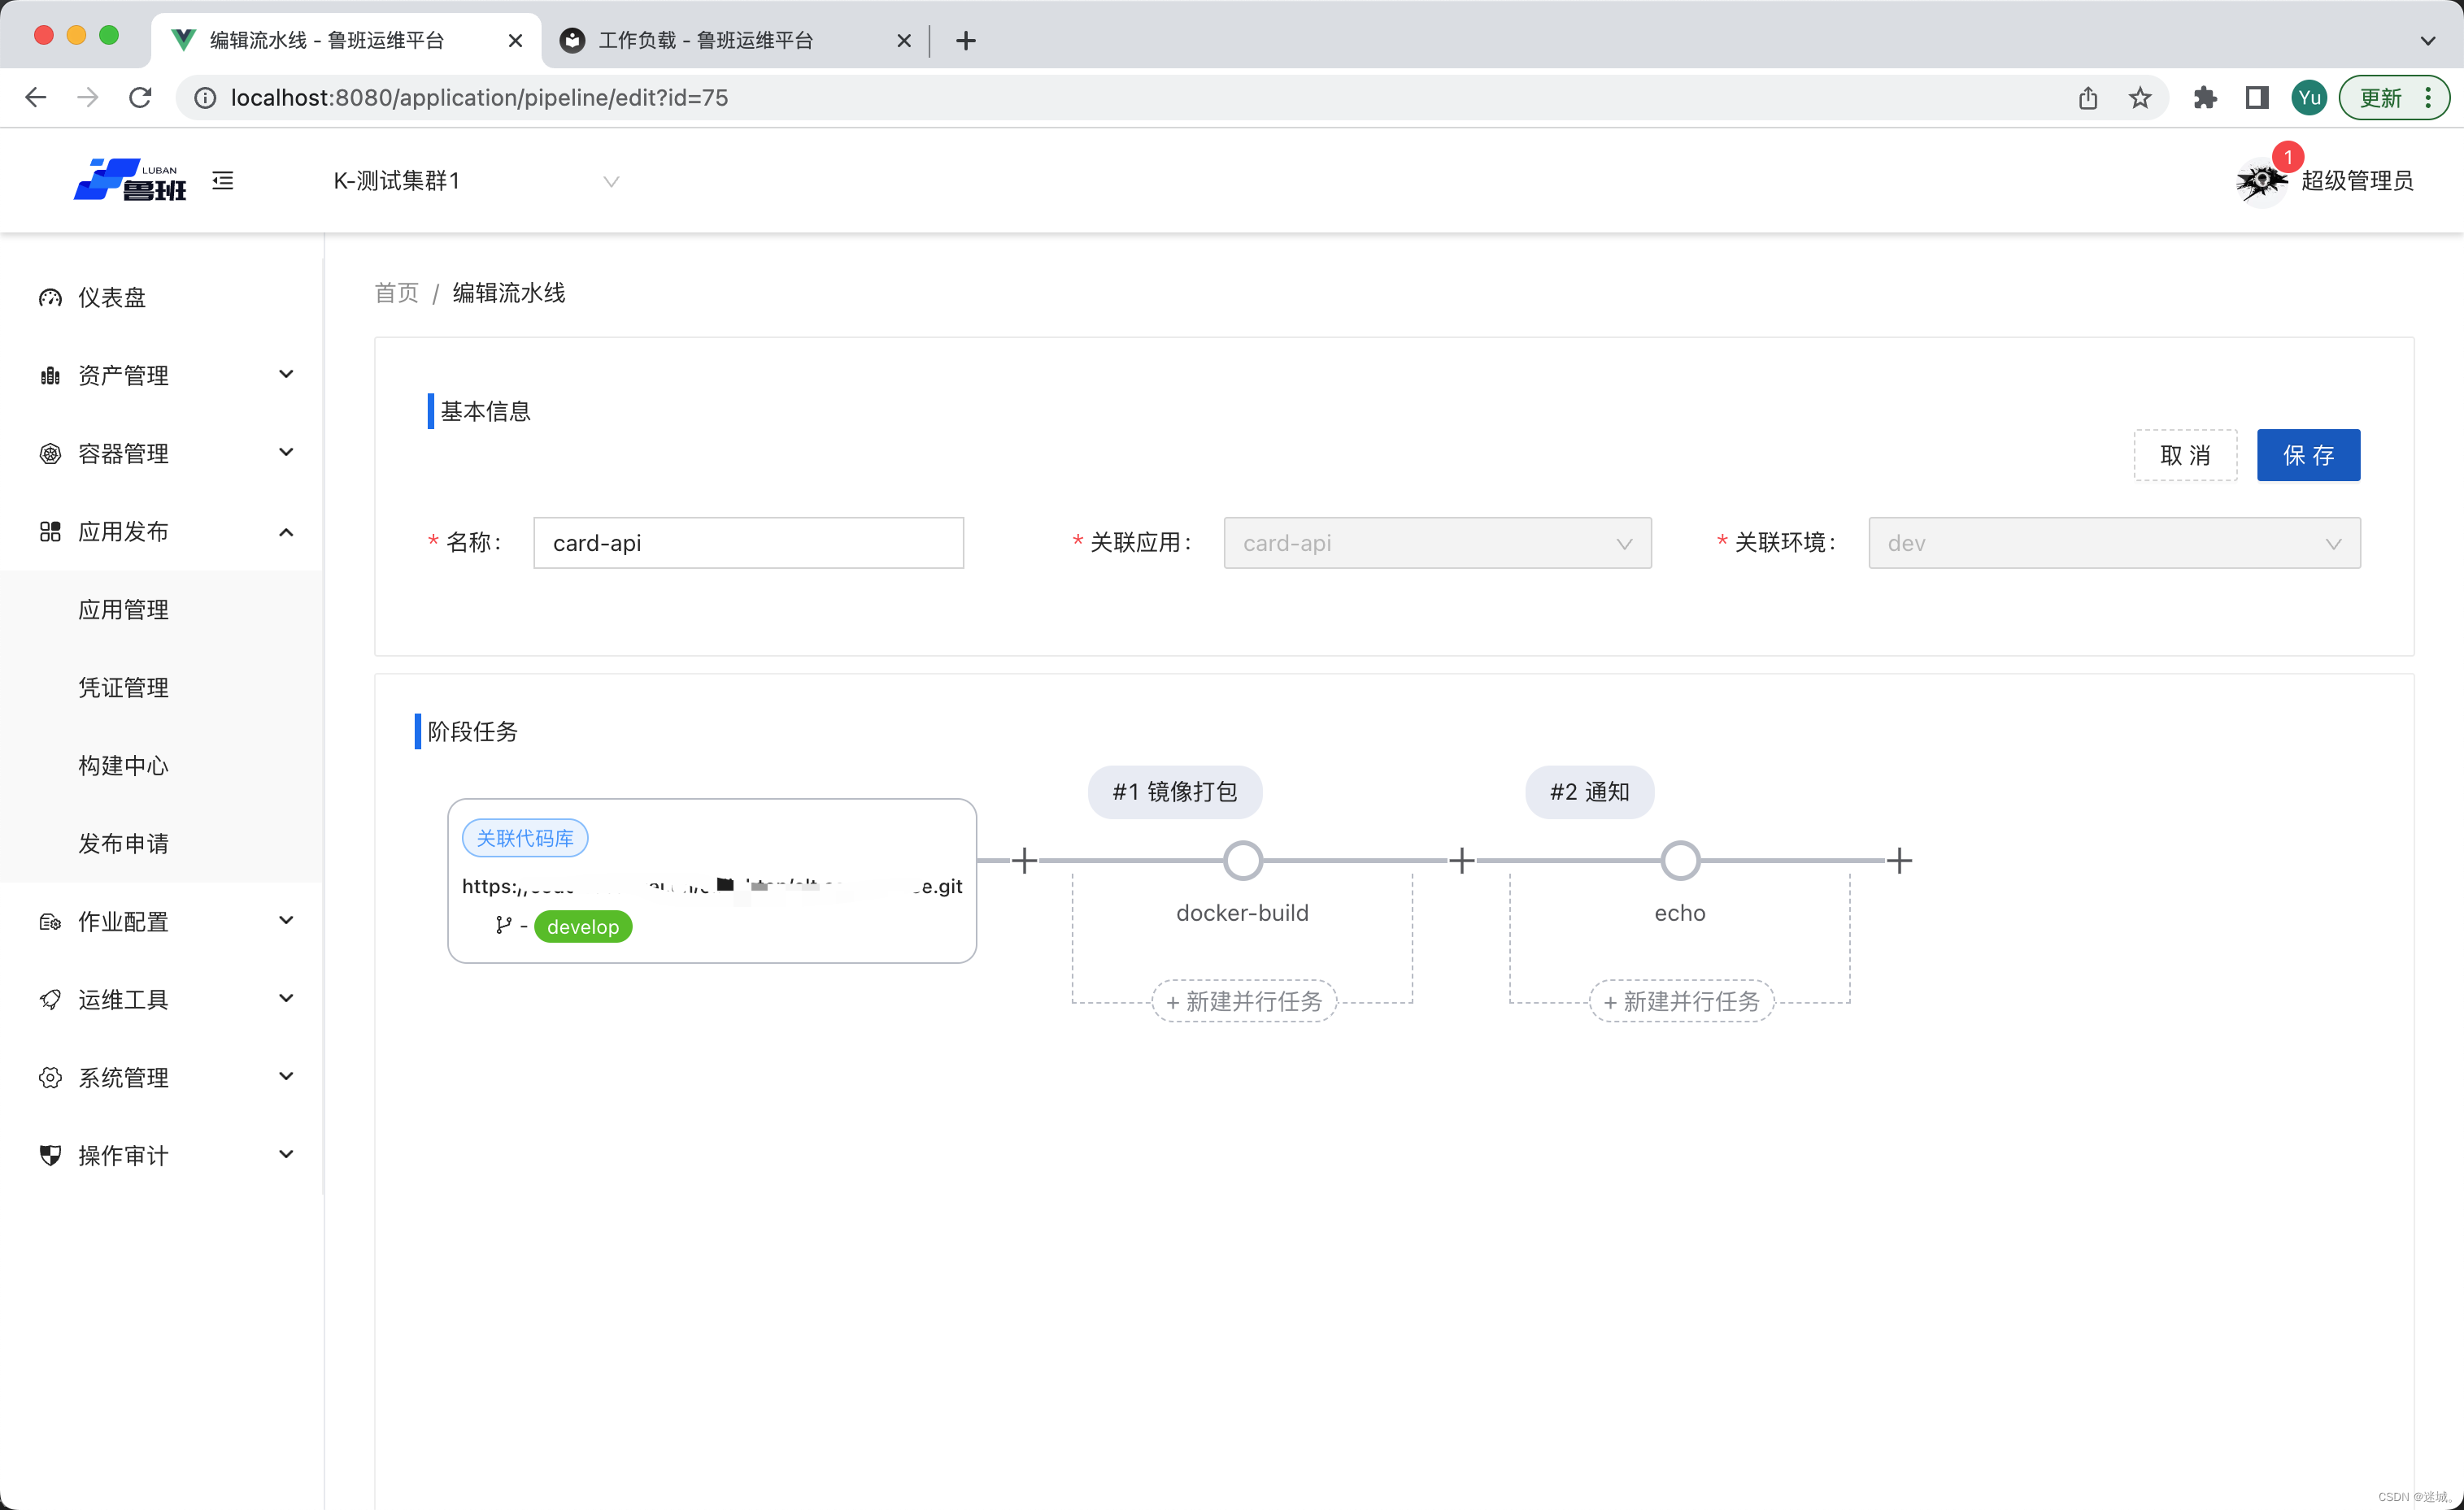Open the browser extensions puzzle icon
Screen dimensions: 2464x1510
click(2204, 98)
